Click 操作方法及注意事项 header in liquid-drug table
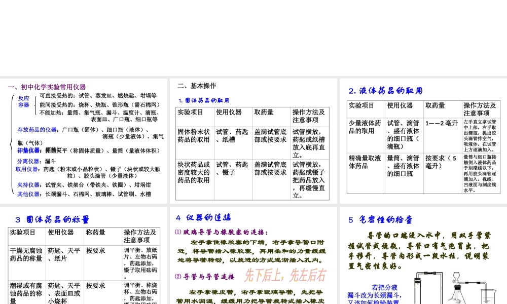The width and height of the screenshot is (507, 304). click(481, 109)
